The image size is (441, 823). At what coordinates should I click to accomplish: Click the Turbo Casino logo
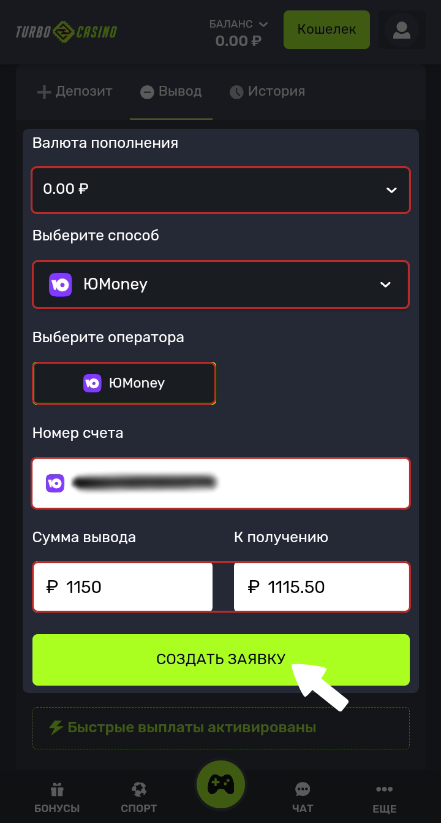pyautogui.click(x=66, y=31)
